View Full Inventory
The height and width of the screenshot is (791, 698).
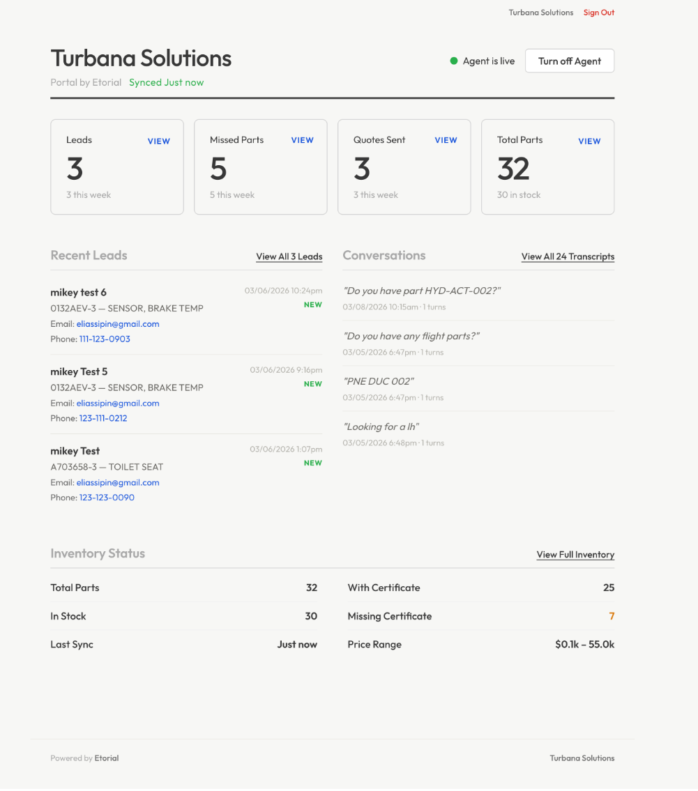(x=575, y=554)
